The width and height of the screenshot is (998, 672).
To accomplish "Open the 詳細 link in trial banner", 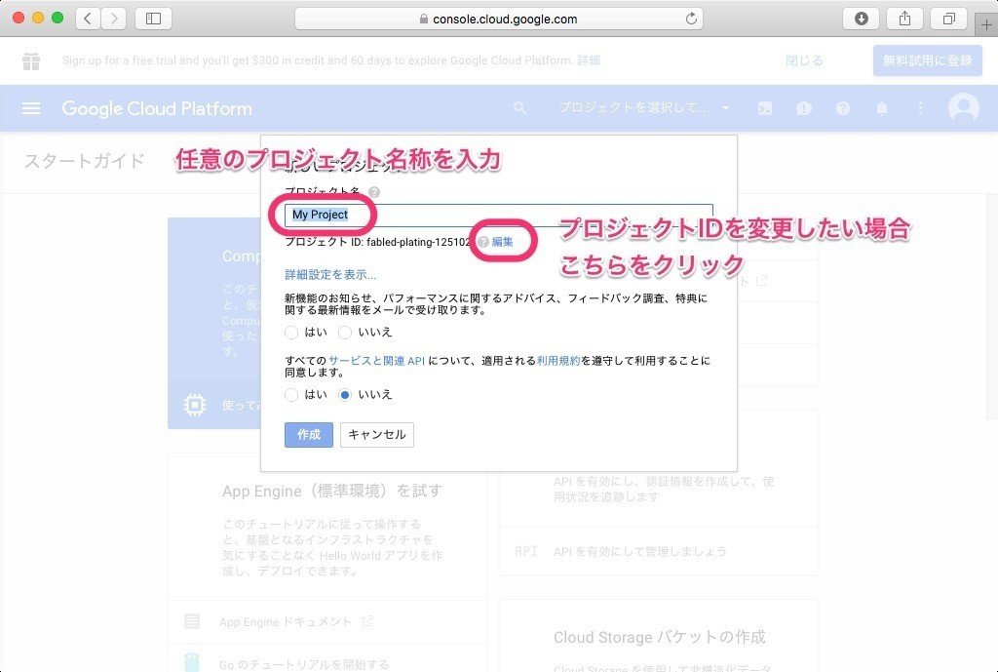I will point(589,60).
